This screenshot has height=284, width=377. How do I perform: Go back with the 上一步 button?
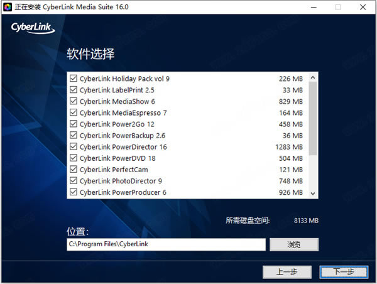tap(287, 271)
